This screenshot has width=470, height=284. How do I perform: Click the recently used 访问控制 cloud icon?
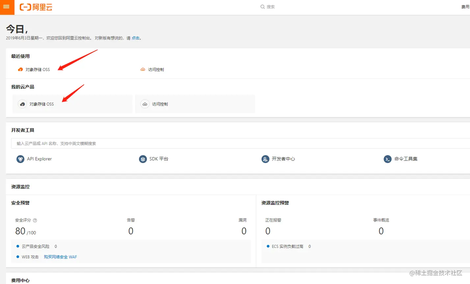(x=143, y=69)
